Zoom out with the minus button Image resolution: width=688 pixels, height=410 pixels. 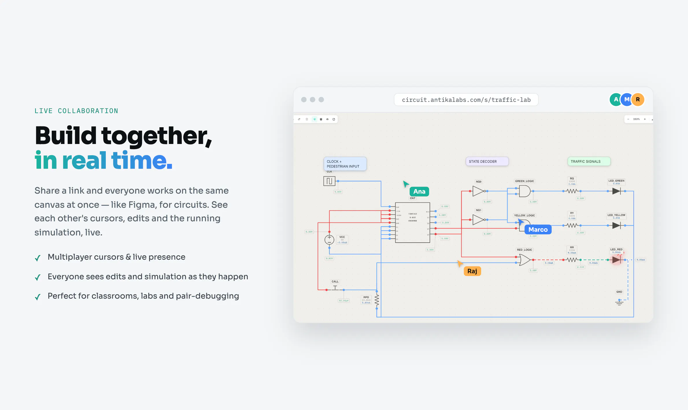tap(628, 119)
